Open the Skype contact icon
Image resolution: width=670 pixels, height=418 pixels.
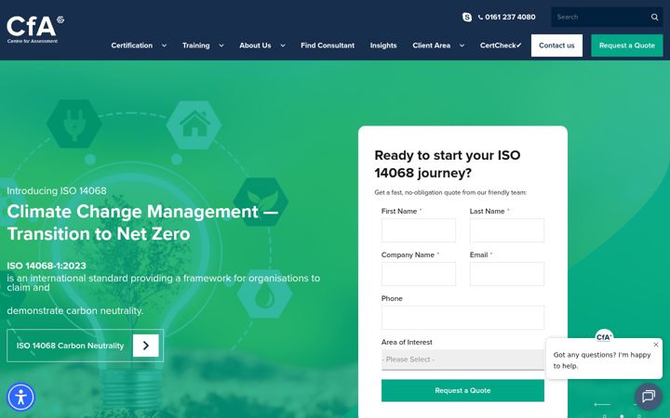[x=467, y=17]
